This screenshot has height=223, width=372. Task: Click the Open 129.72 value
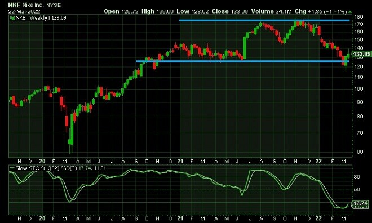pyautogui.click(x=121, y=11)
